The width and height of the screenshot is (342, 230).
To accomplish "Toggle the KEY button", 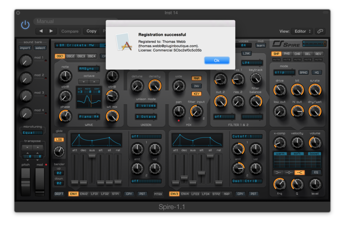I will (x=197, y=93).
